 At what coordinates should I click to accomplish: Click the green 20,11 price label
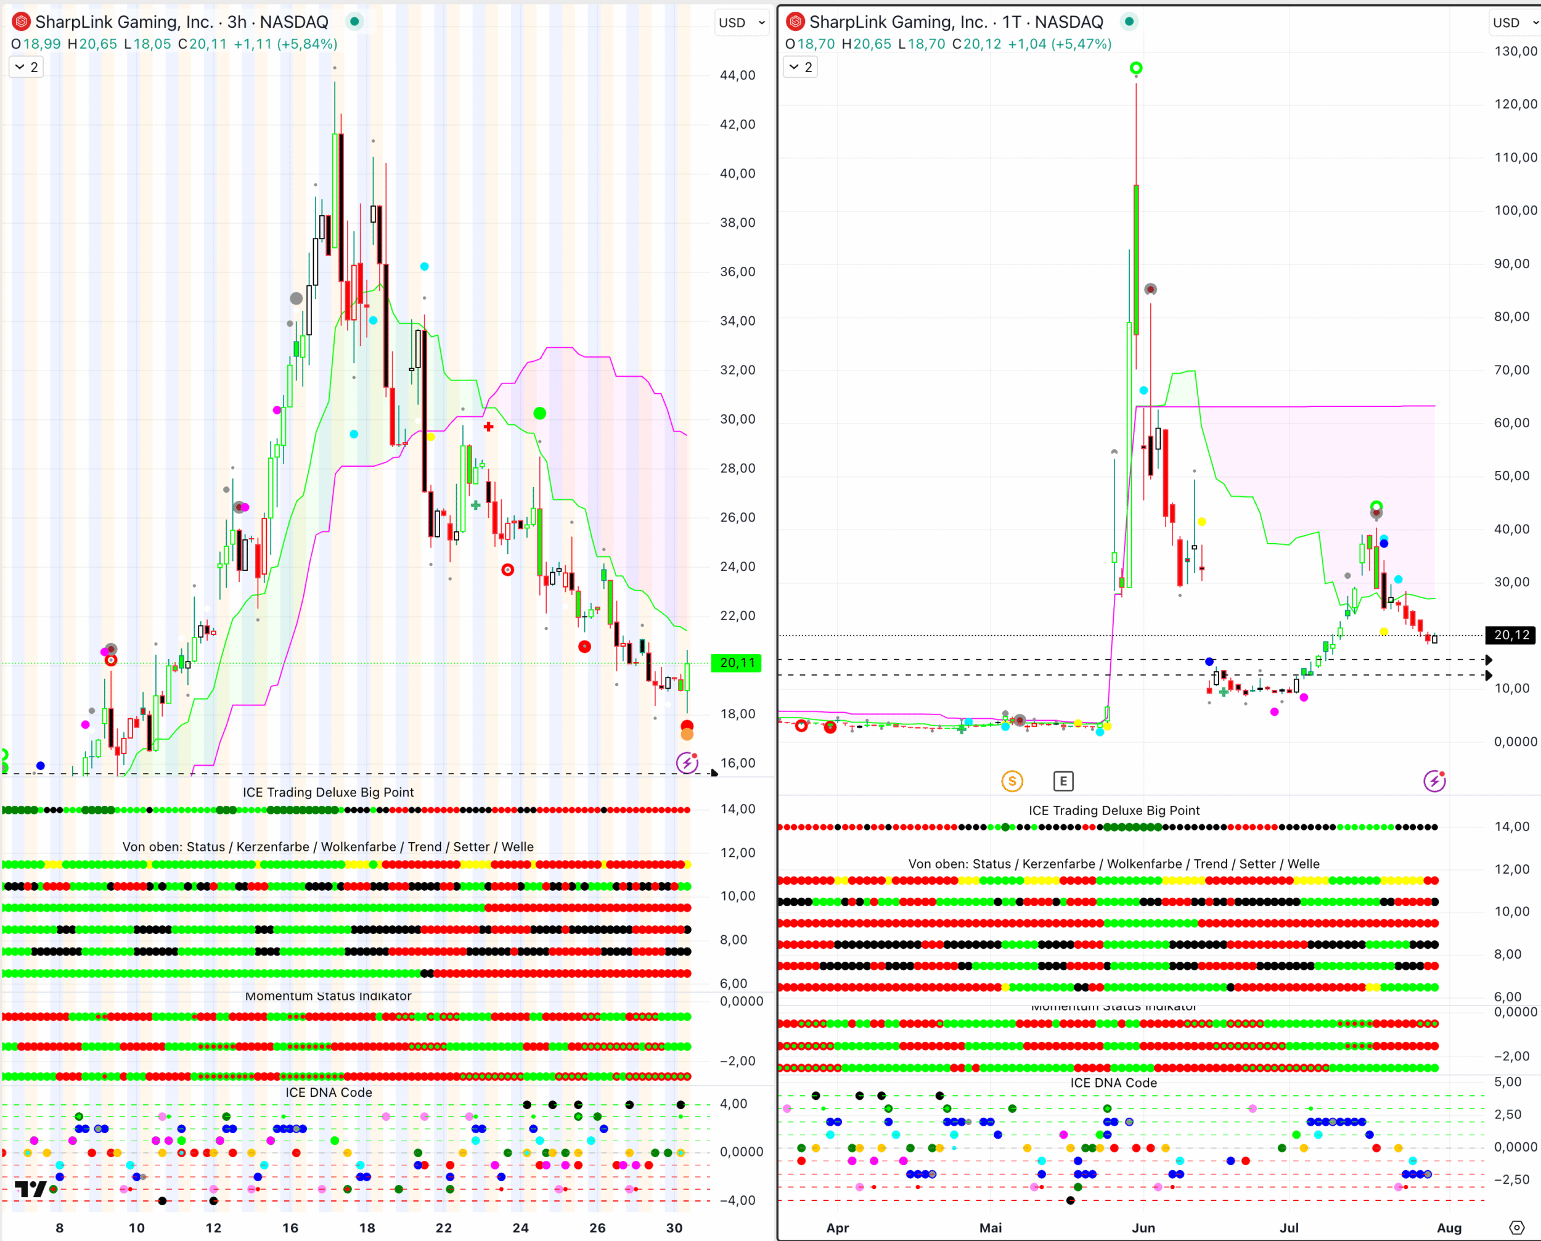[x=737, y=663]
